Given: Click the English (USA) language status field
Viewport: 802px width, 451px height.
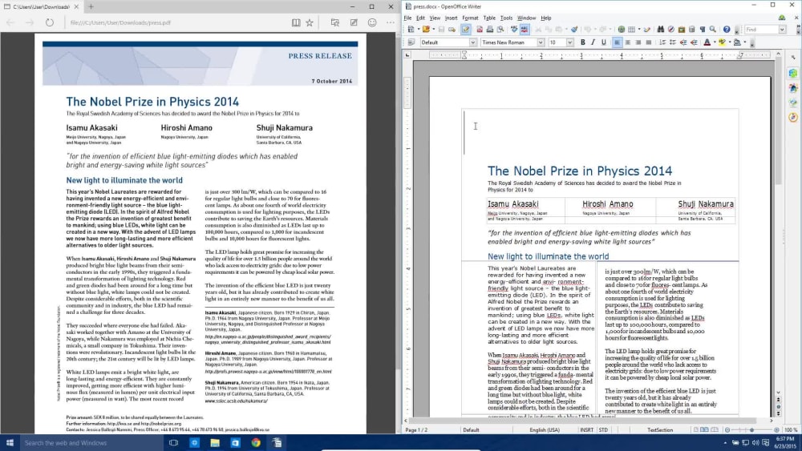Looking at the screenshot, I should click(x=545, y=430).
